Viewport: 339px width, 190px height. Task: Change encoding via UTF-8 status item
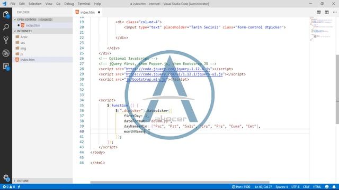tap(296, 187)
